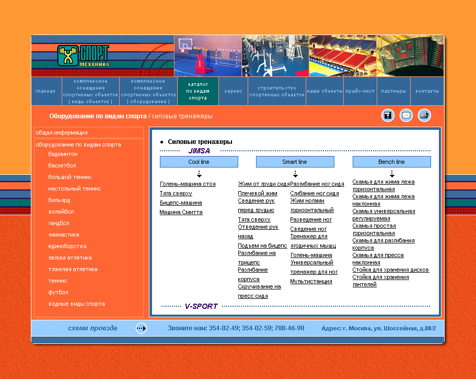Open the прайс-лист menu item
476x379 pixels.
[x=360, y=91]
